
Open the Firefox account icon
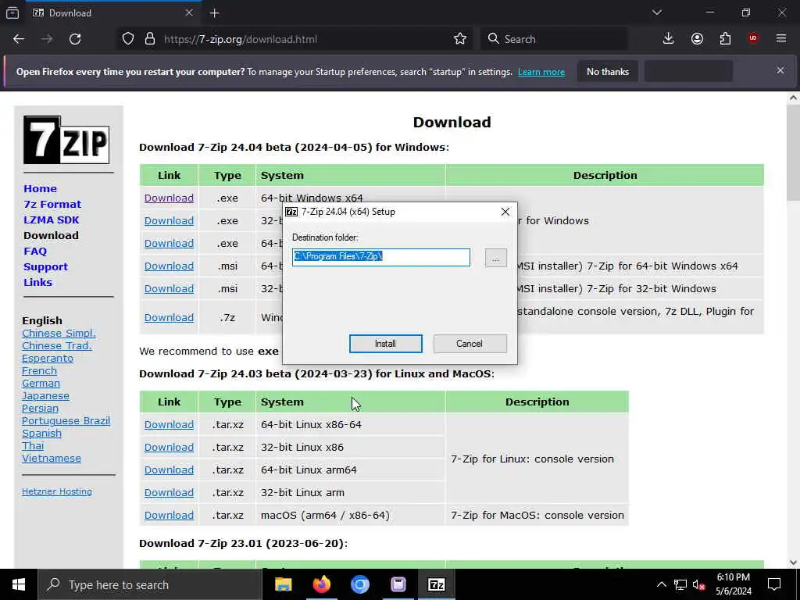pos(697,39)
